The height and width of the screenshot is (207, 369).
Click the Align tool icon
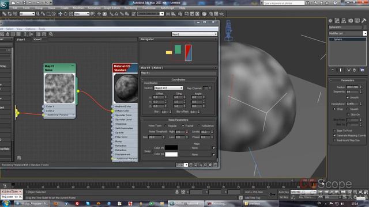pyautogui.click(x=174, y=14)
